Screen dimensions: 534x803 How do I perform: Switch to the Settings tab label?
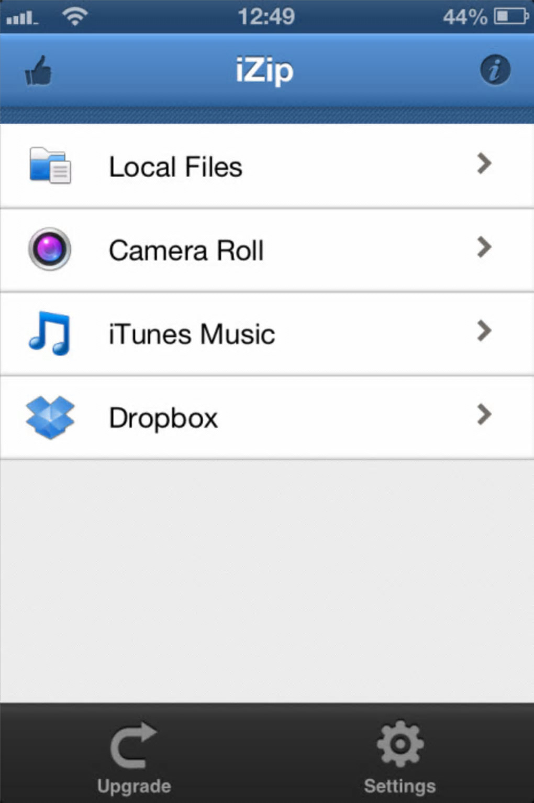click(400, 786)
